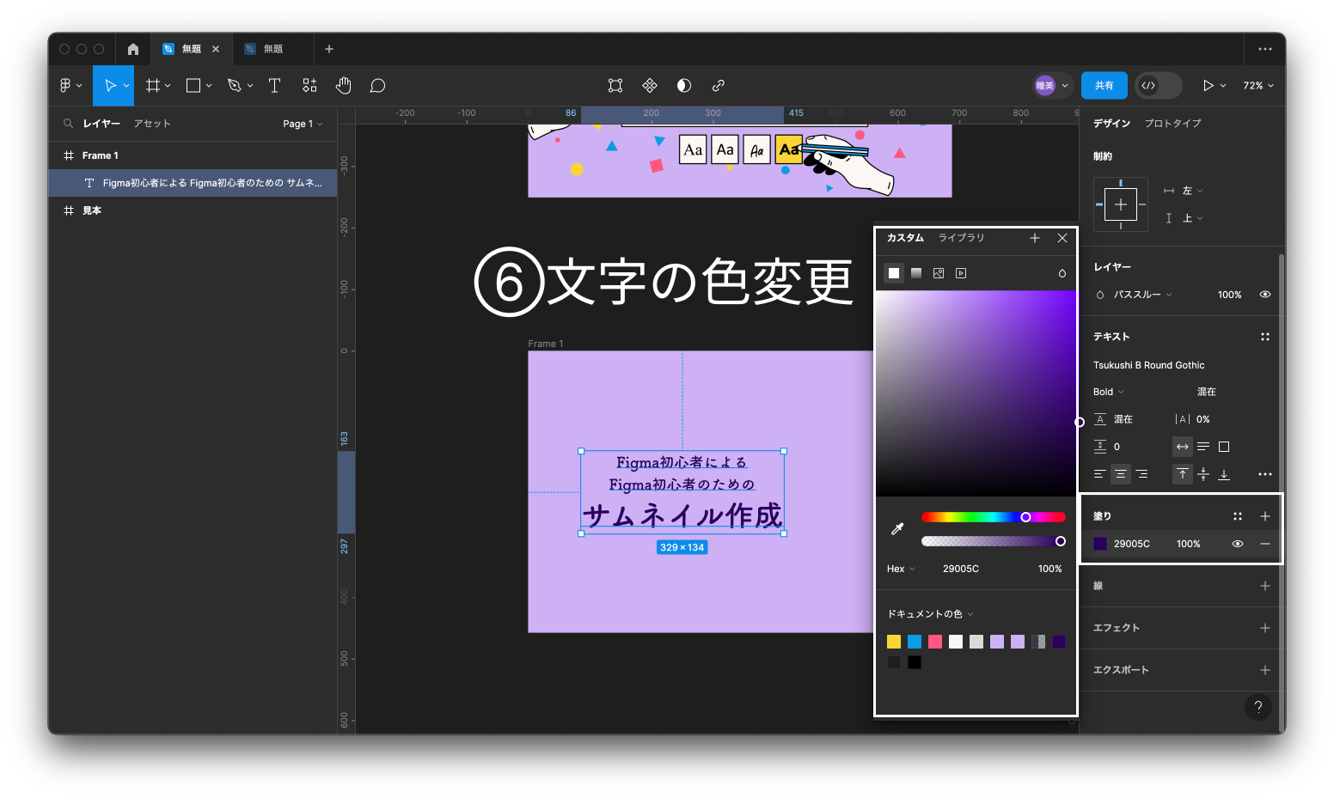
Task: Click the create link icon
Action: pyautogui.click(x=719, y=85)
